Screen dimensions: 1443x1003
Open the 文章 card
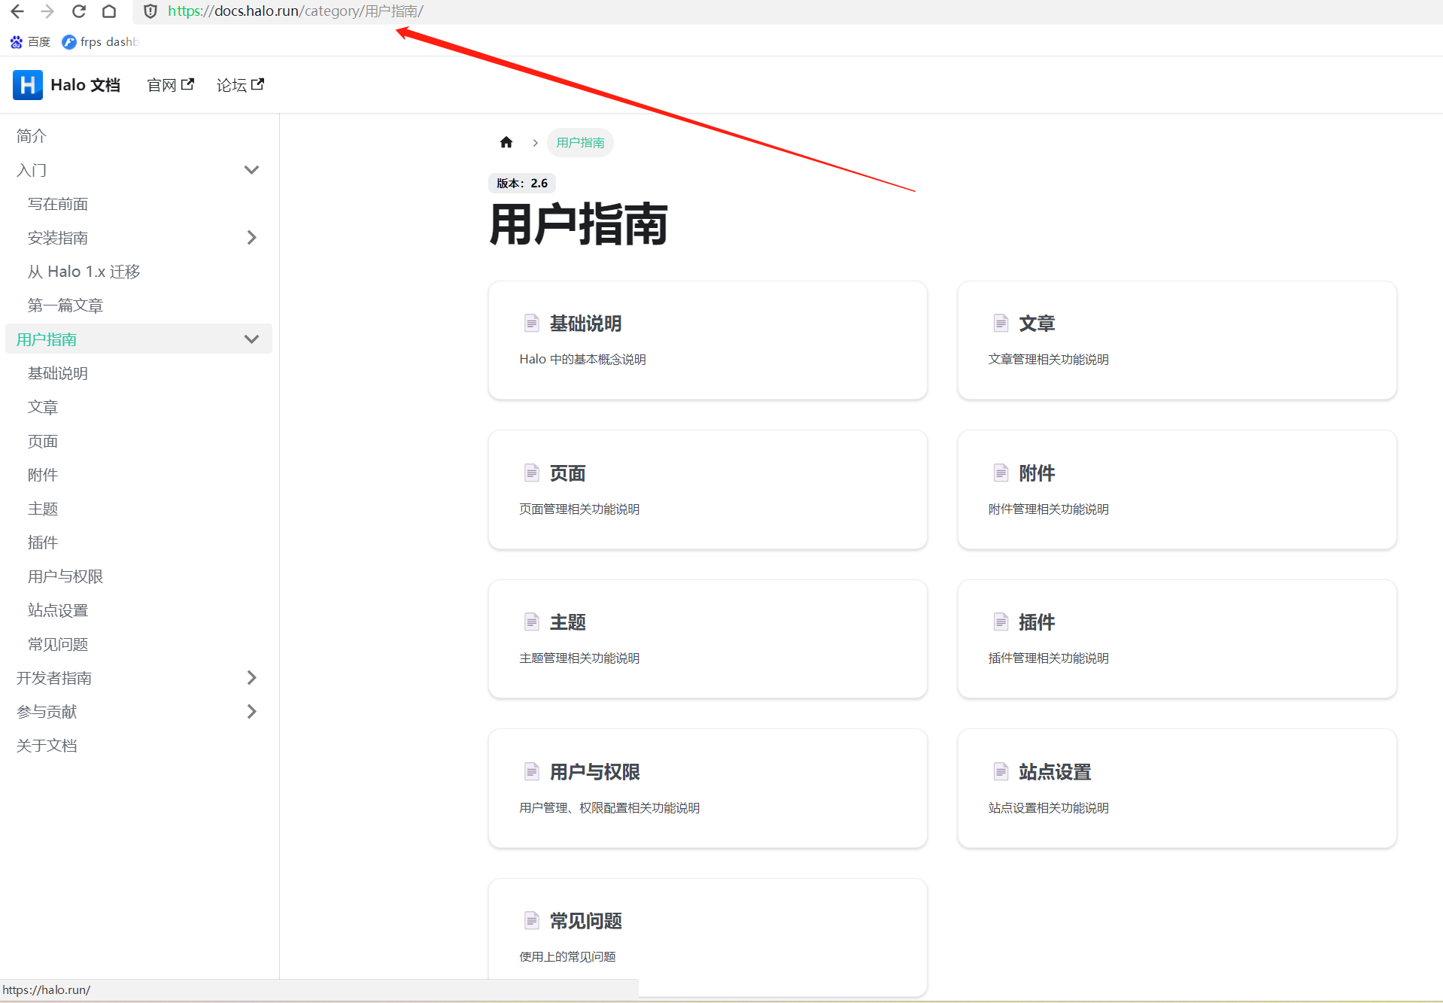[x=1177, y=340]
